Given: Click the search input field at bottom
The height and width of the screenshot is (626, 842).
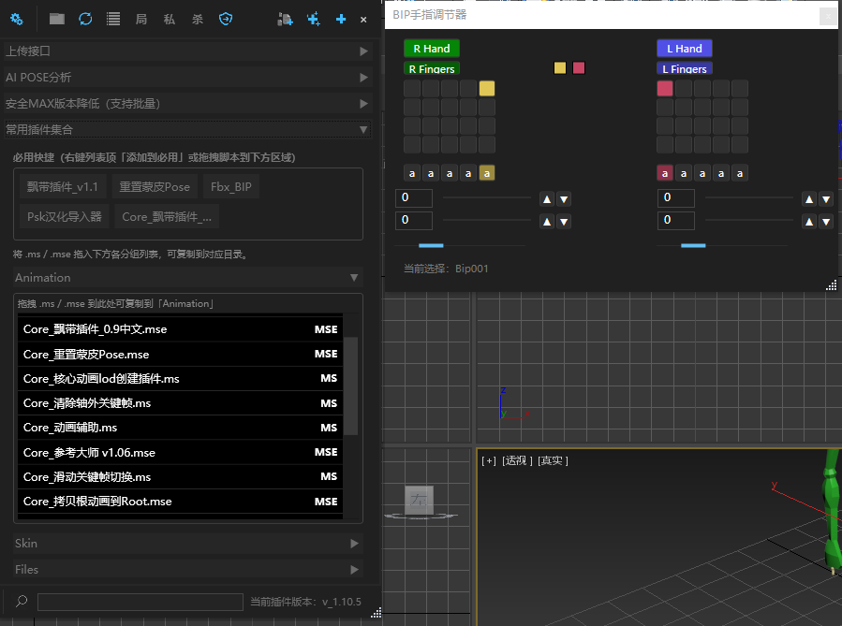Looking at the screenshot, I should click(140, 602).
